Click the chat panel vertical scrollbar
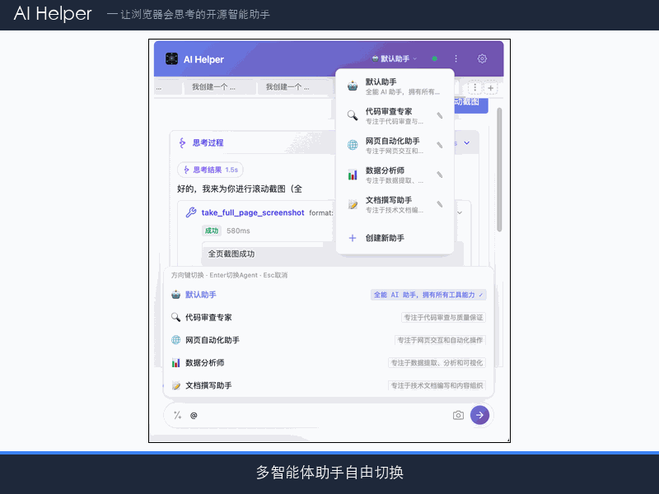Screen dimensions: 659x494 pos(499,170)
